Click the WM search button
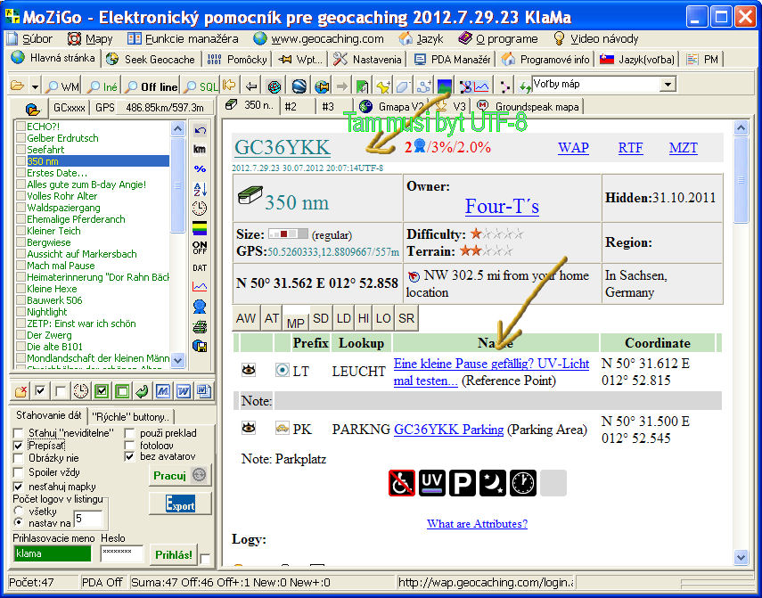Screen dimensions: 762x598 pos(62,86)
